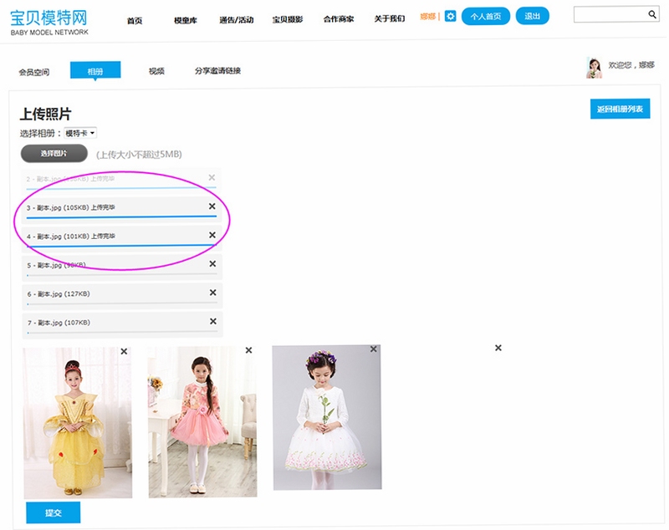Click the progress bar of 3 - 副本.jpg

point(121,217)
